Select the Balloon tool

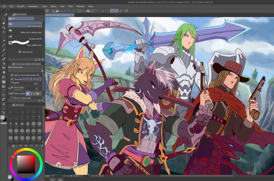pos(4,108)
